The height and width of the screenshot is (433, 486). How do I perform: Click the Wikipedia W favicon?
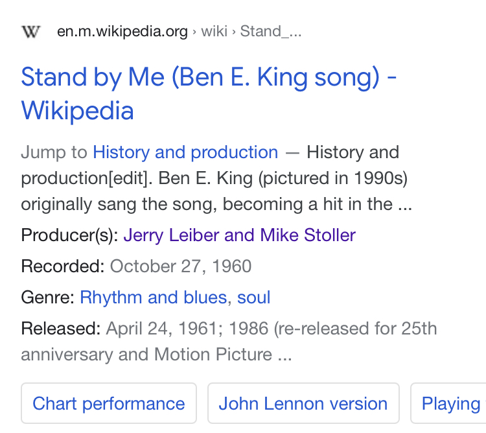point(31,31)
